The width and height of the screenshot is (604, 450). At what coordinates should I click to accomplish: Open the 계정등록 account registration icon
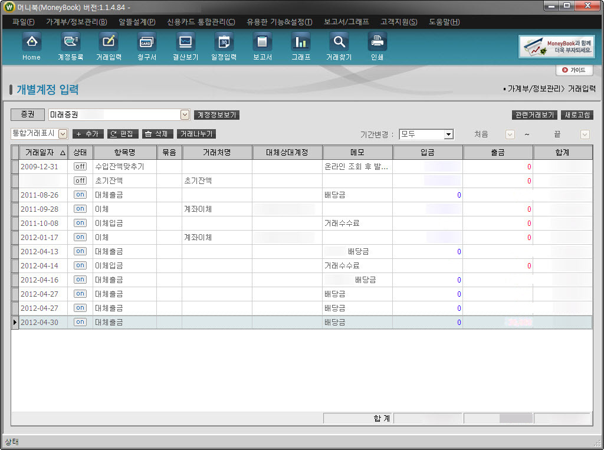click(70, 42)
